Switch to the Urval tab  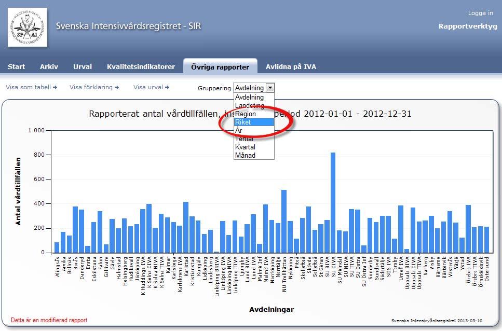tap(83, 66)
